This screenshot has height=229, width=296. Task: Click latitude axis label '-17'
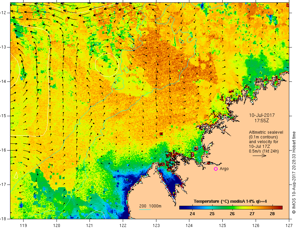click(x=4, y=185)
